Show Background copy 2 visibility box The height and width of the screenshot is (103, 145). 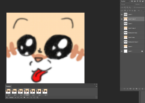(x=122, y=42)
